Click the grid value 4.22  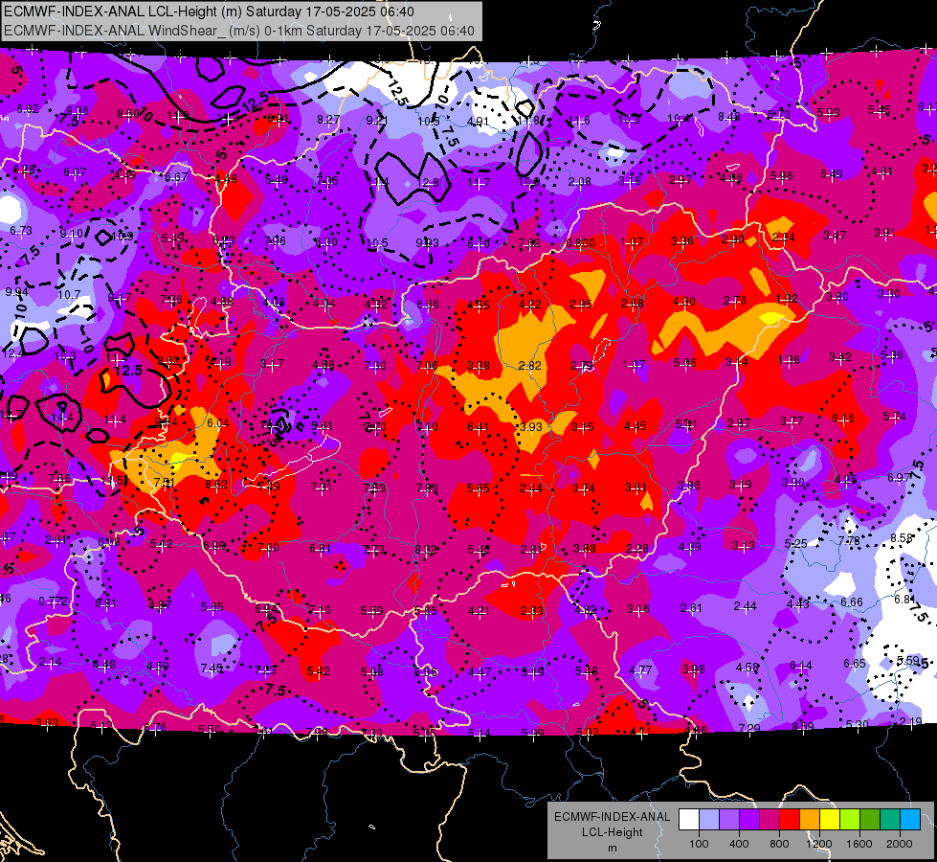point(530,305)
